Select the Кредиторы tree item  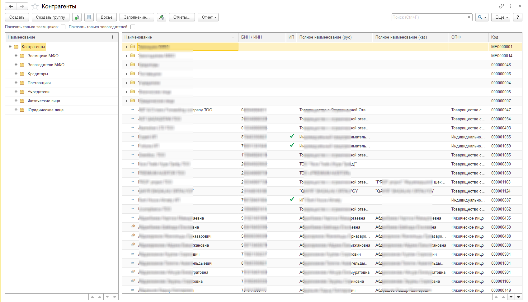coord(38,74)
